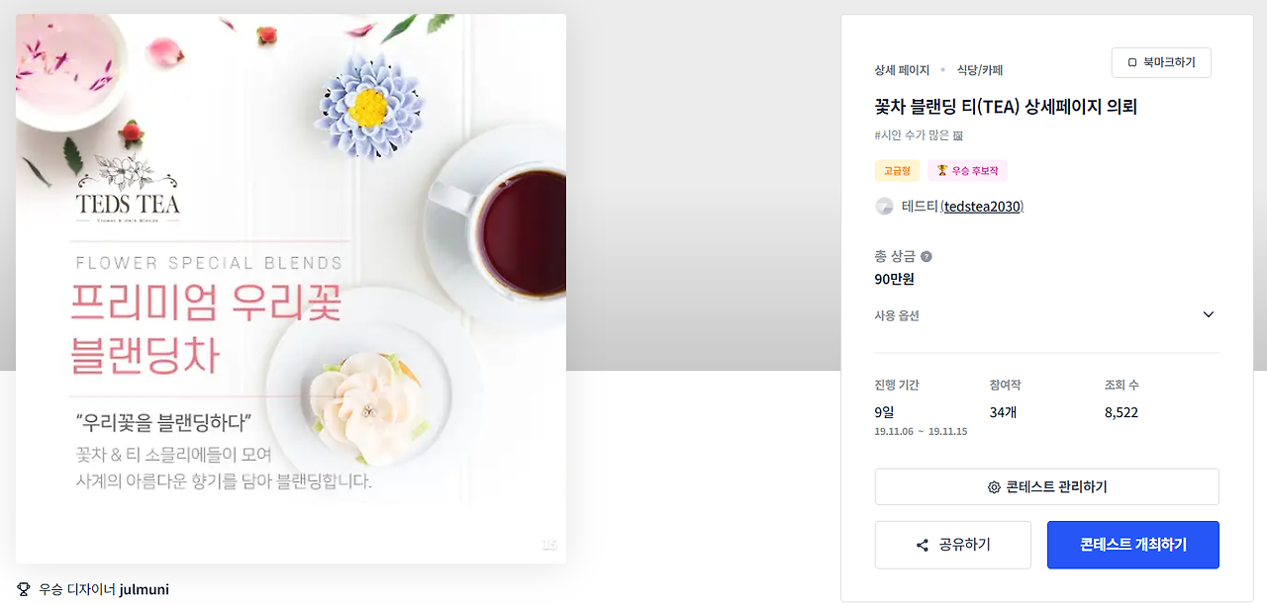Click the 북마크하기 bookmark button
1267x605 pixels.
[x=1161, y=62]
